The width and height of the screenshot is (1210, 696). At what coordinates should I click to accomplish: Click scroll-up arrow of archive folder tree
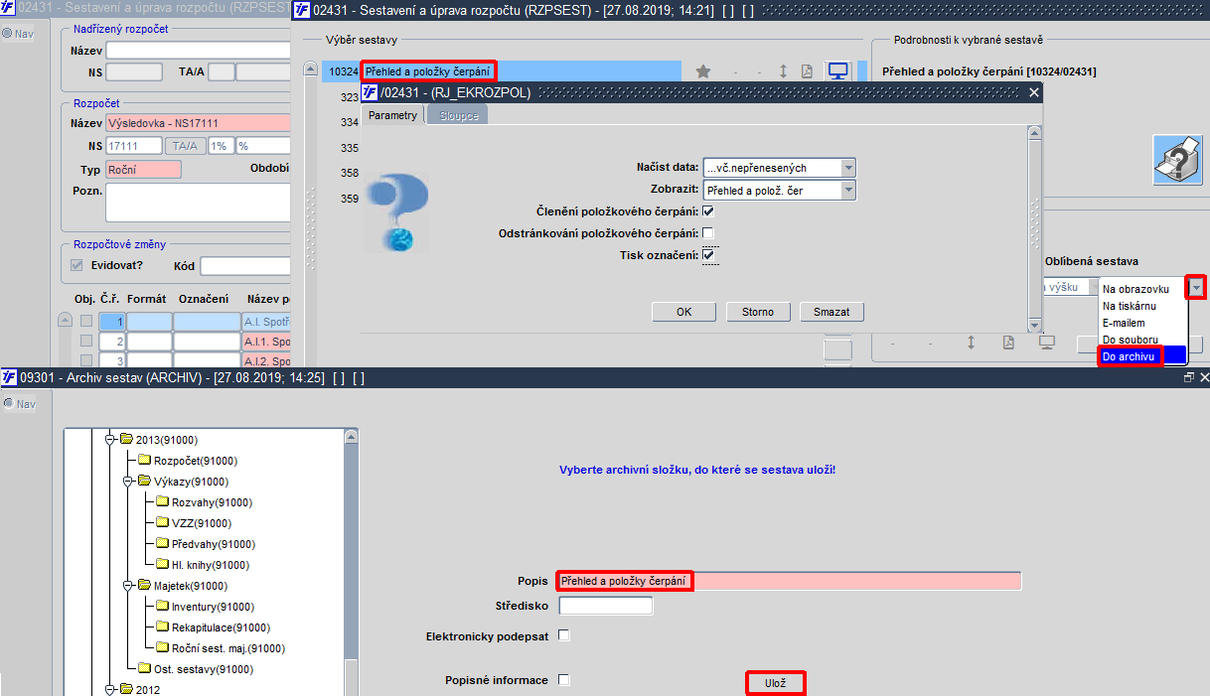[x=351, y=436]
